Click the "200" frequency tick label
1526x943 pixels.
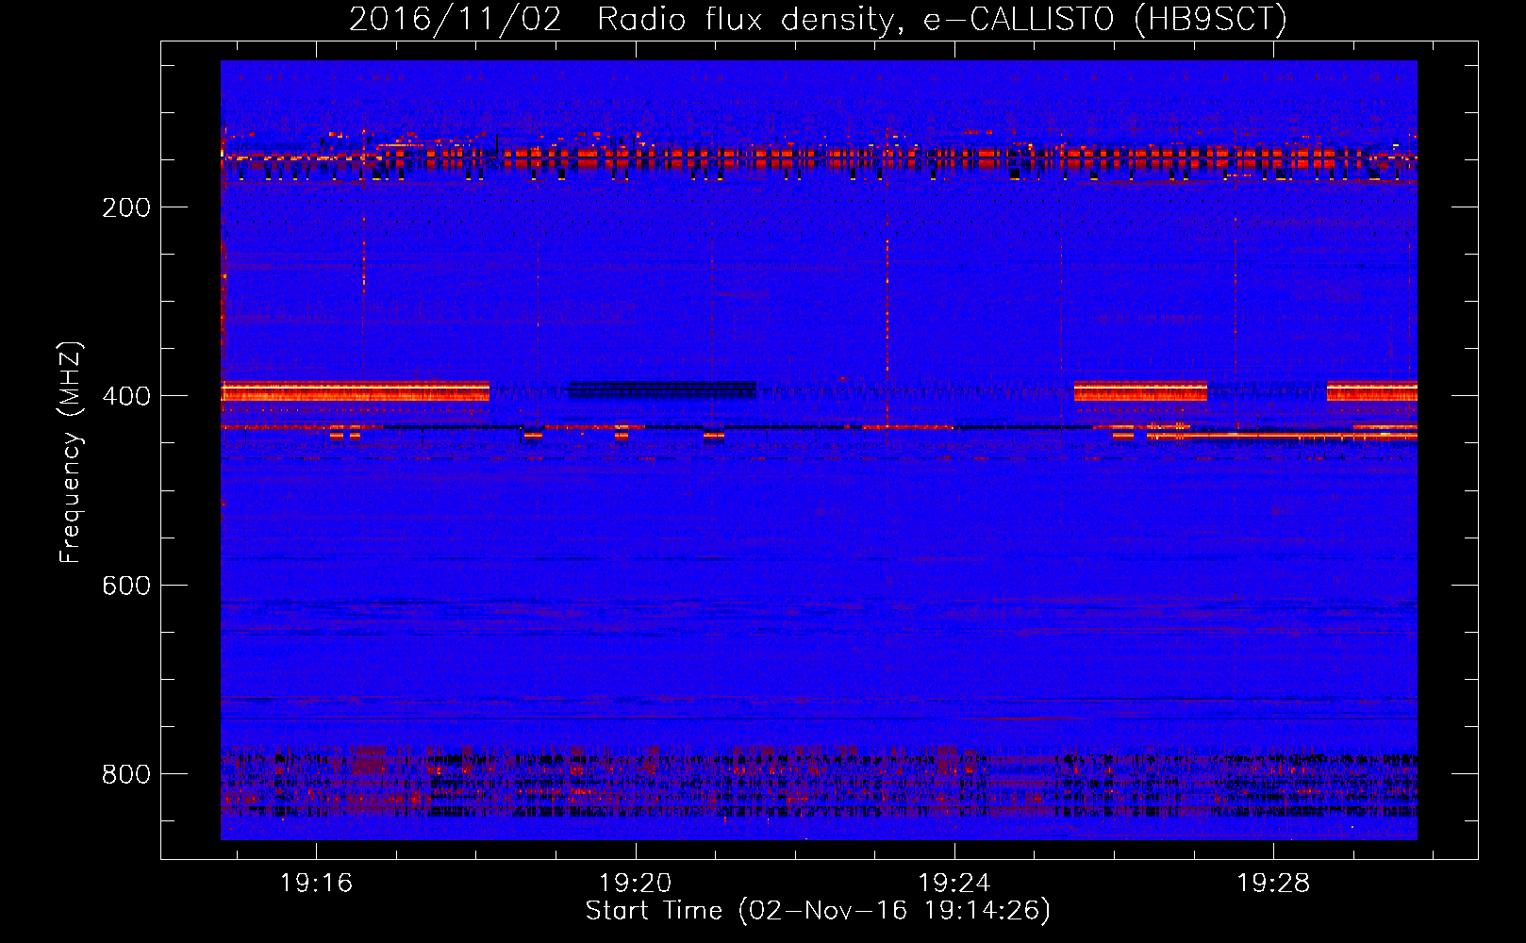click(126, 207)
